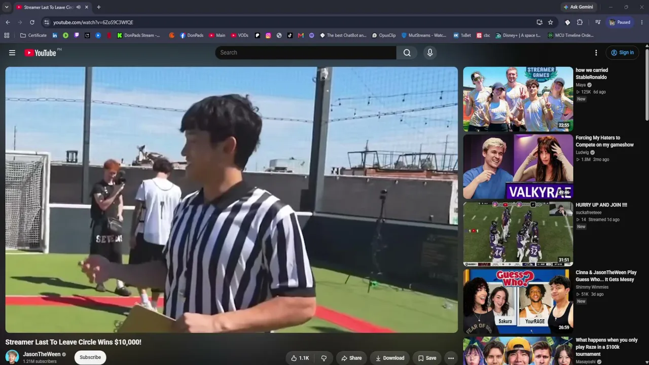Share this video

[351, 358]
